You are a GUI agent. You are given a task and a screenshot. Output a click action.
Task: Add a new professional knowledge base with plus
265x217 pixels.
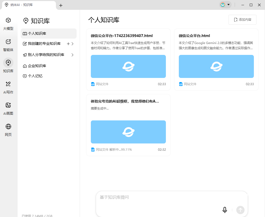point(68,44)
